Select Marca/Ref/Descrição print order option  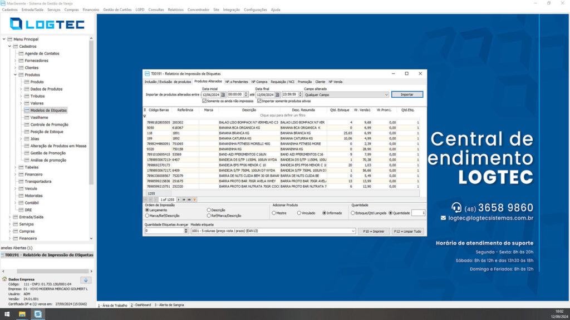coord(147,216)
